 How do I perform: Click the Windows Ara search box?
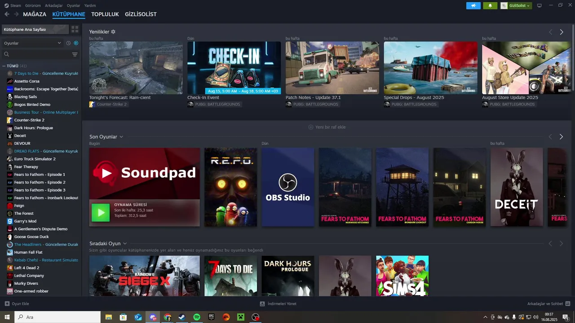coord(57,317)
